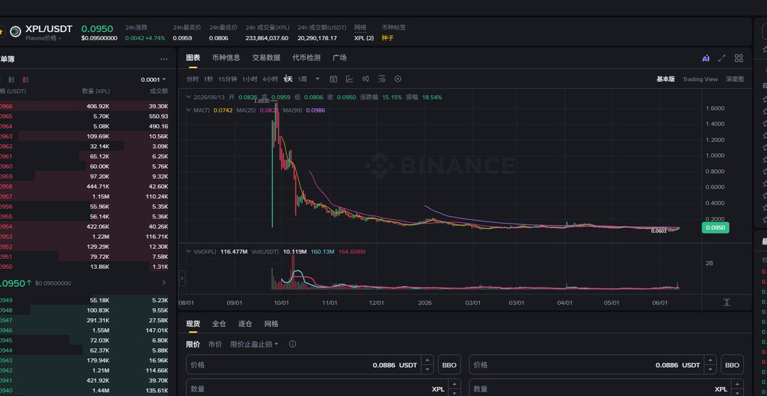The height and width of the screenshot is (396, 767).
Task: Select the 现货 trading tab
Action: click(193, 324)
